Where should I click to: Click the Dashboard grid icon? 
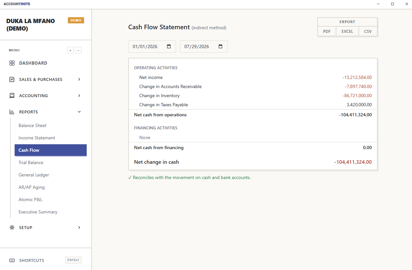pos(12,63)
